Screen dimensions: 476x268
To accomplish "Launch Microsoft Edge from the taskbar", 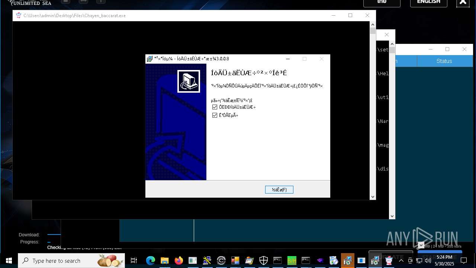I will tap(150, 261).
